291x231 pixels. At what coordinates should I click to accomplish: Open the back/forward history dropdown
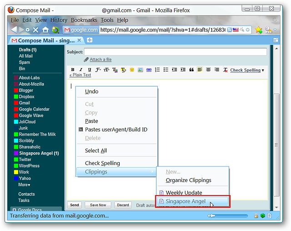(x=27, y=30)
